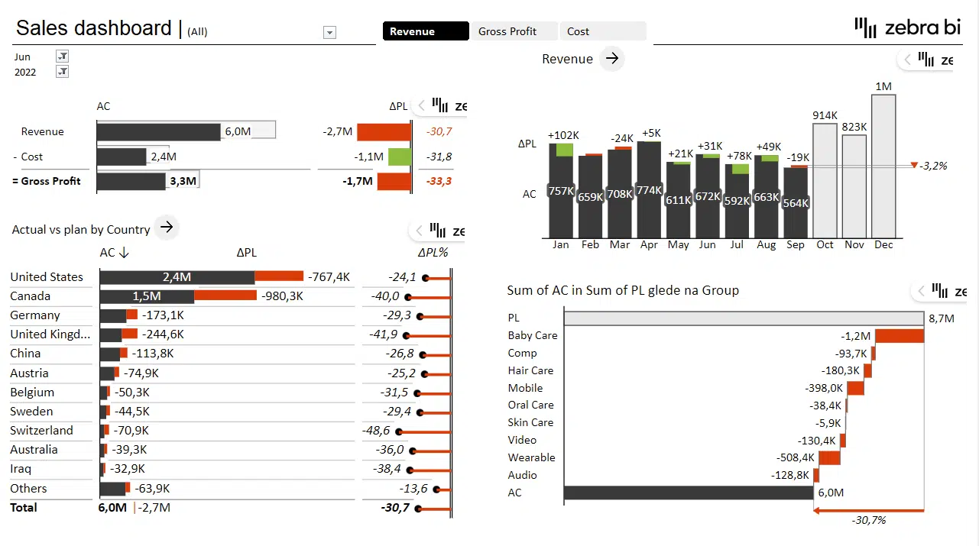The image size is (979, 546).
Task: Collapse the monthly chart using its left chevron
Action: coord(906,60)
